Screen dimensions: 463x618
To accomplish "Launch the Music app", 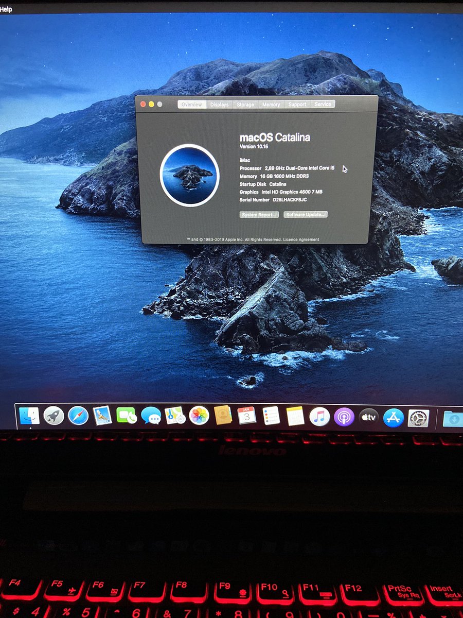I will tap(319, 416).
